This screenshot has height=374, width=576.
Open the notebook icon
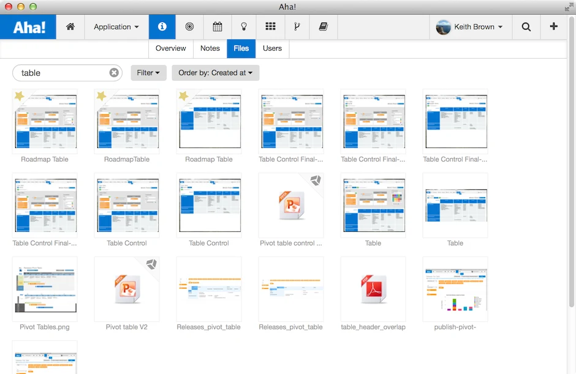324,27
